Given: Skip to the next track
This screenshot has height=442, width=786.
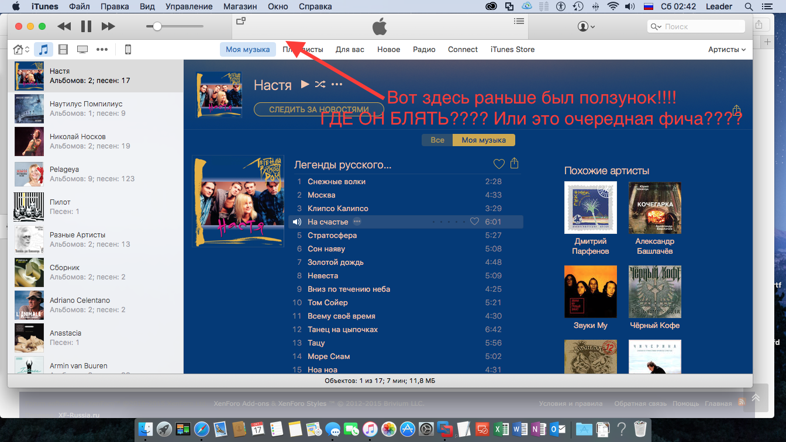Looking at the screenshot, I should click(108, 26).
